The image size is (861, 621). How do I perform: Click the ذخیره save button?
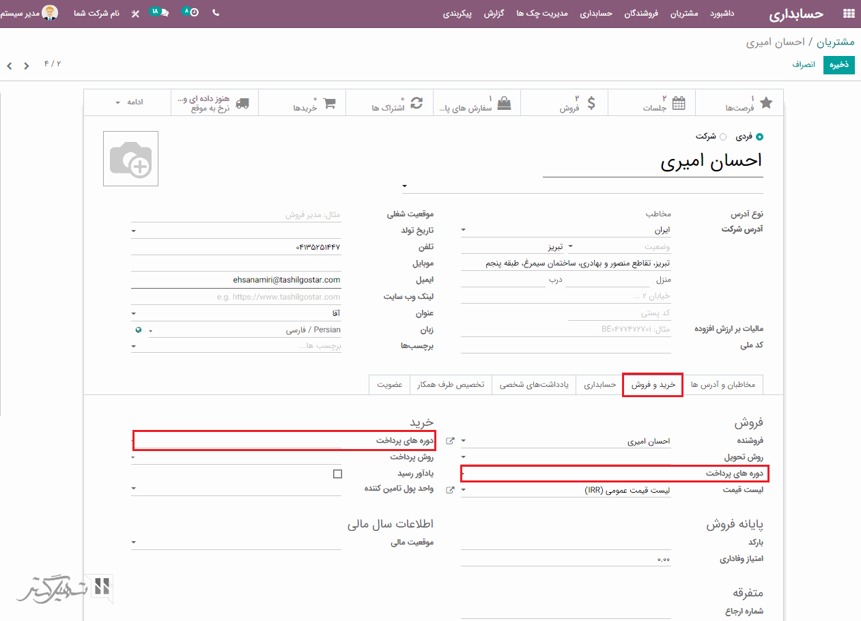tap(838, 65)
